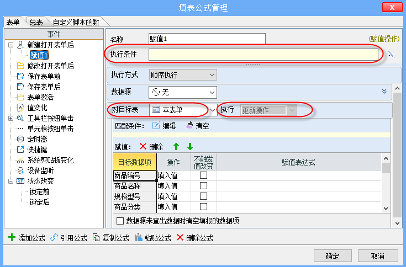Viewport: 406px width, 267px height.
Task: Expand data source section double chevron
Action: [384, 91]
